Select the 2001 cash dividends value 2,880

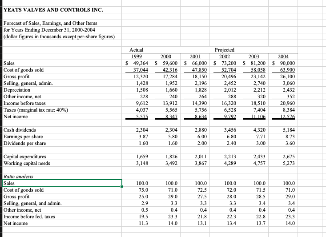[x=201, y=130]
